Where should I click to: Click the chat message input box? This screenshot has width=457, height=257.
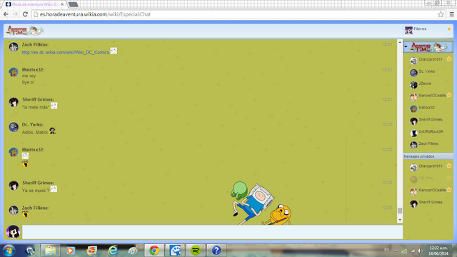pyautogui.click(x=213, y=232)
